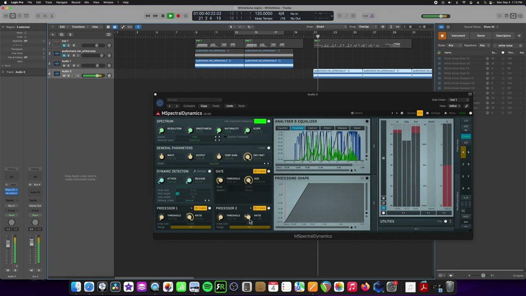Open Spotify from the Dock
The height and width of the screenshot is (296, 526).
tap(208, 287)
